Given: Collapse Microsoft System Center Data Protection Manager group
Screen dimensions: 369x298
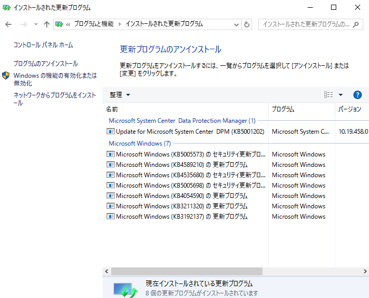Looking at the screenshot, I should pyautogui.click(x=182, y=121).
